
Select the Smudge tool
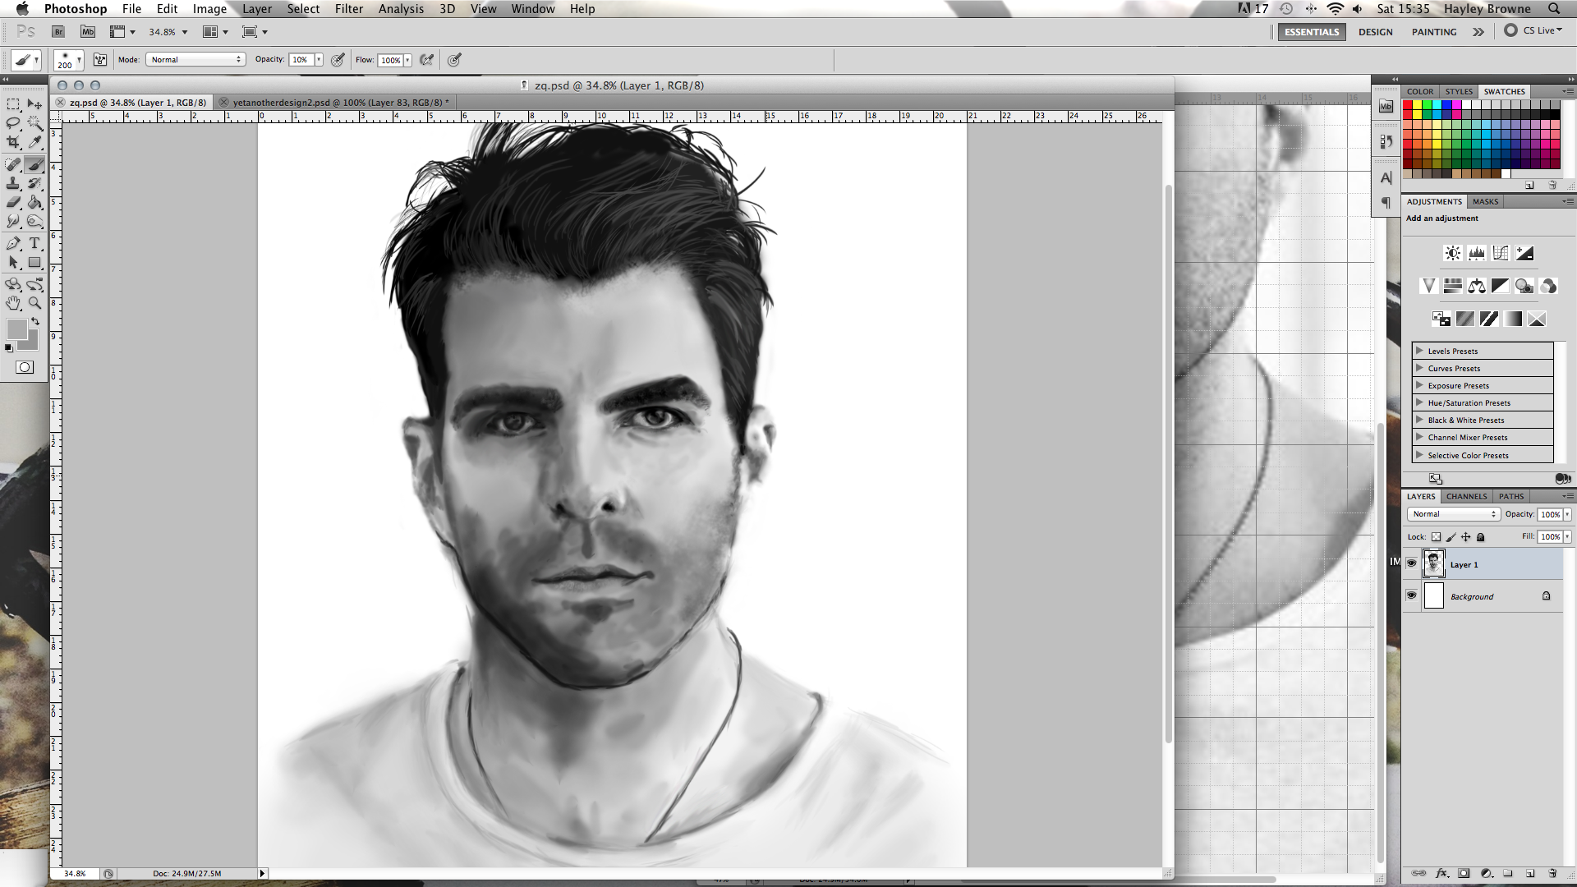[x=13, y=221]
